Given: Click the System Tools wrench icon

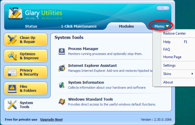Looking at the screenshot, I should point(12,105).
